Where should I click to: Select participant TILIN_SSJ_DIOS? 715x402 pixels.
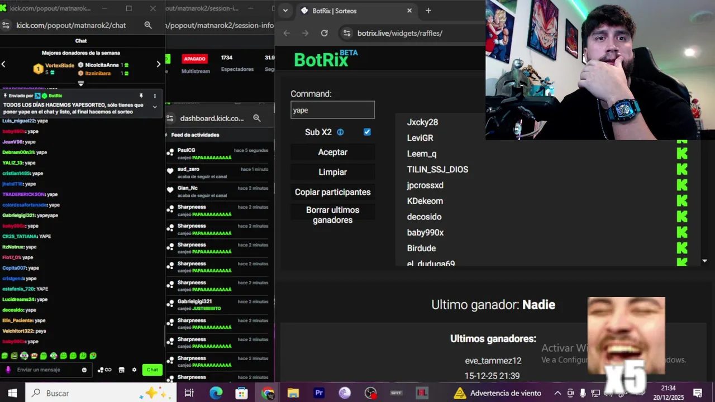(x=437, y=169)
